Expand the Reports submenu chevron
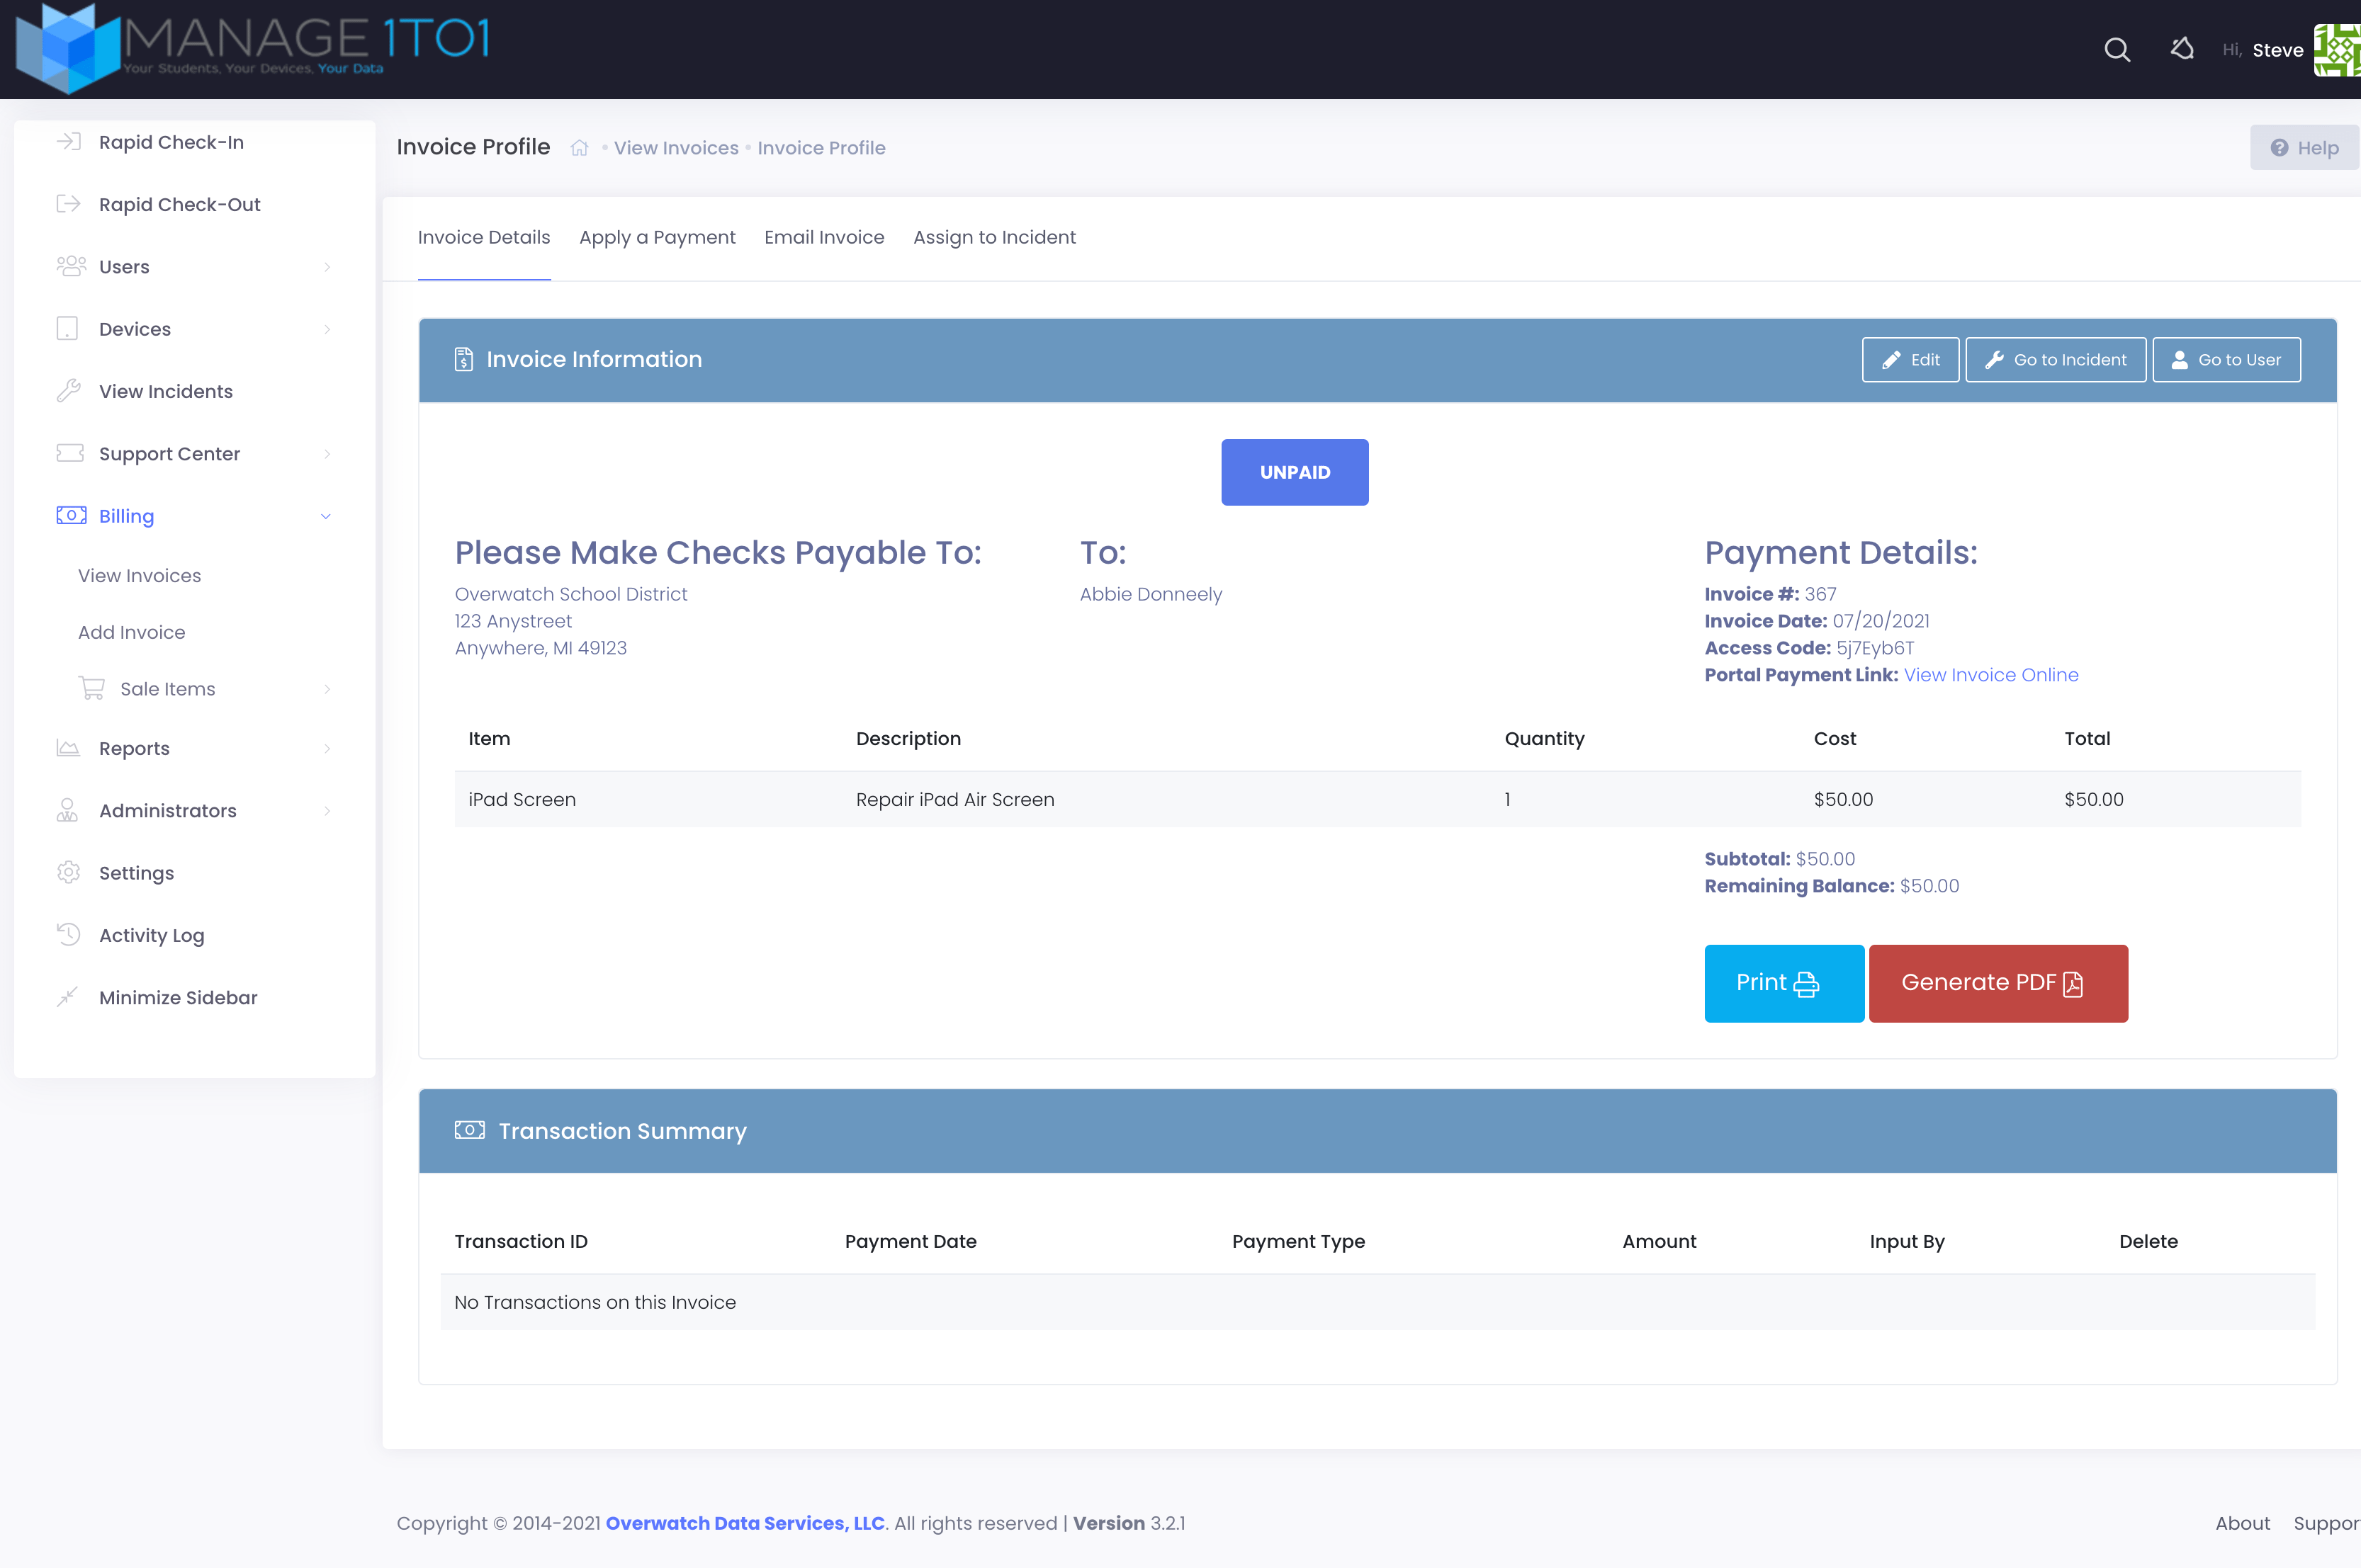 [326, 748]
